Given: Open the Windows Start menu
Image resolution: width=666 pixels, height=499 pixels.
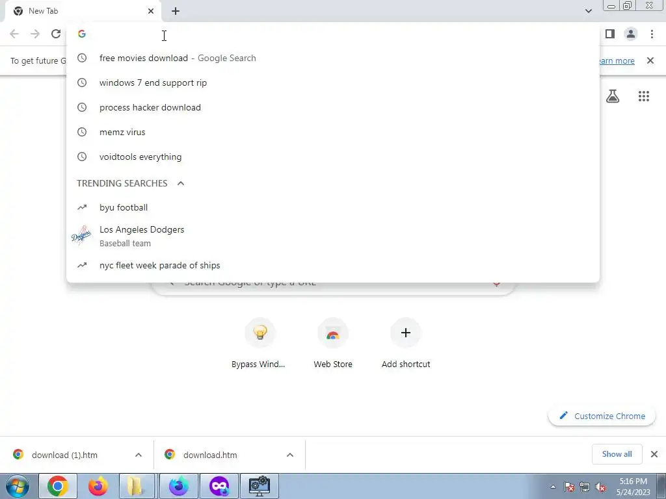Looking at the screenshot, I should tap(18, 486).
